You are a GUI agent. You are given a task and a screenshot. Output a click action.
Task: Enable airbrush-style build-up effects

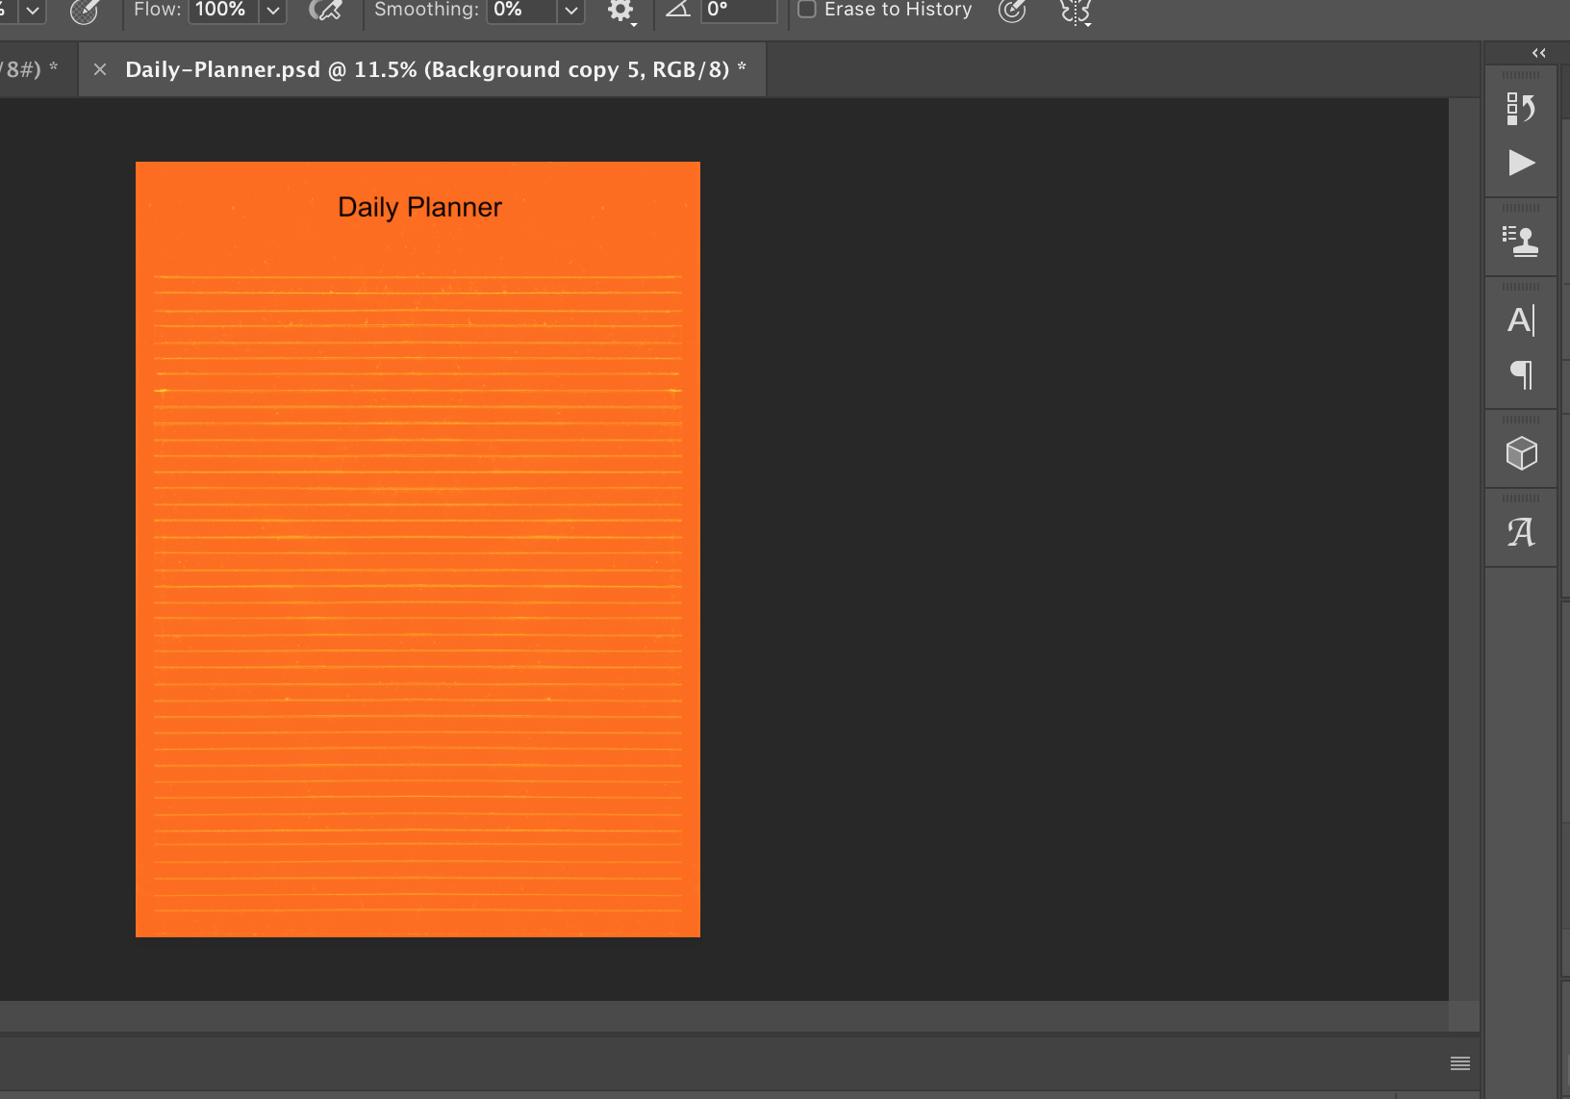[325, 10]
